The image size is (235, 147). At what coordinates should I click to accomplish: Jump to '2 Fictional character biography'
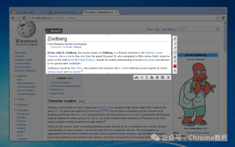point(65,86)
